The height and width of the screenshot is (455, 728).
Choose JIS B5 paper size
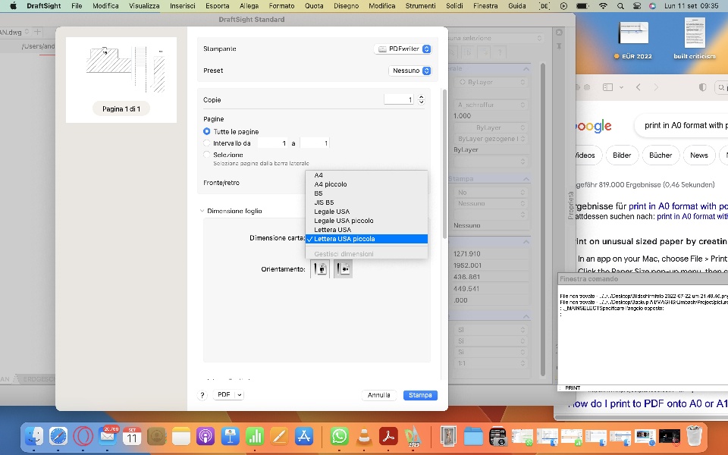(x=366, y=202)
